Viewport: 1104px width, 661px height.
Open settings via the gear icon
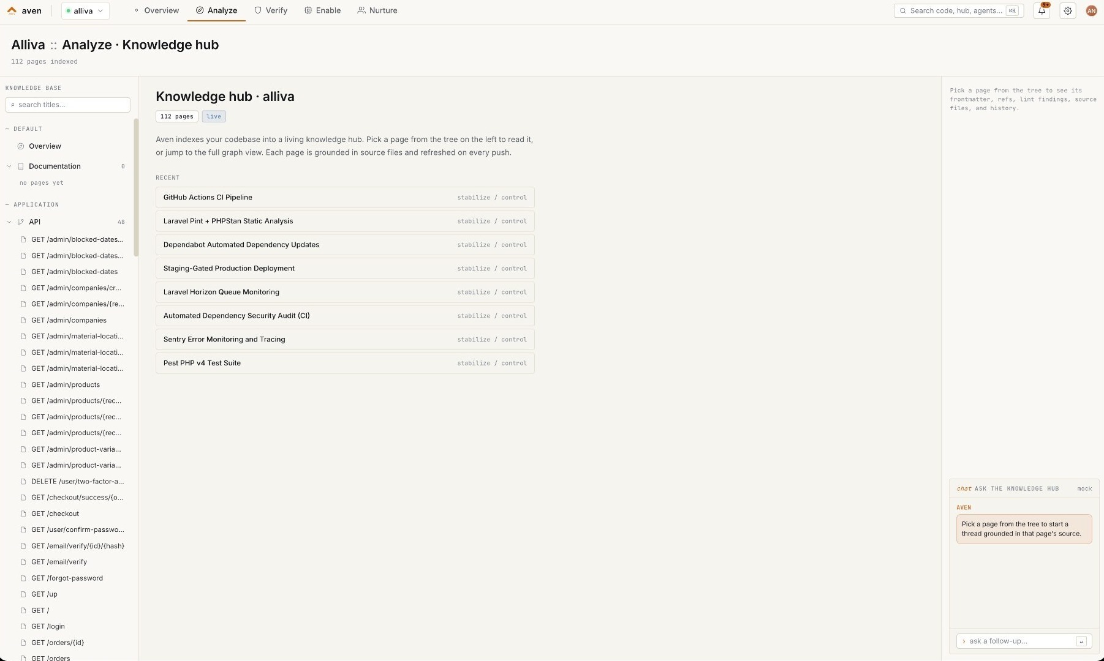coord(1068,11)
